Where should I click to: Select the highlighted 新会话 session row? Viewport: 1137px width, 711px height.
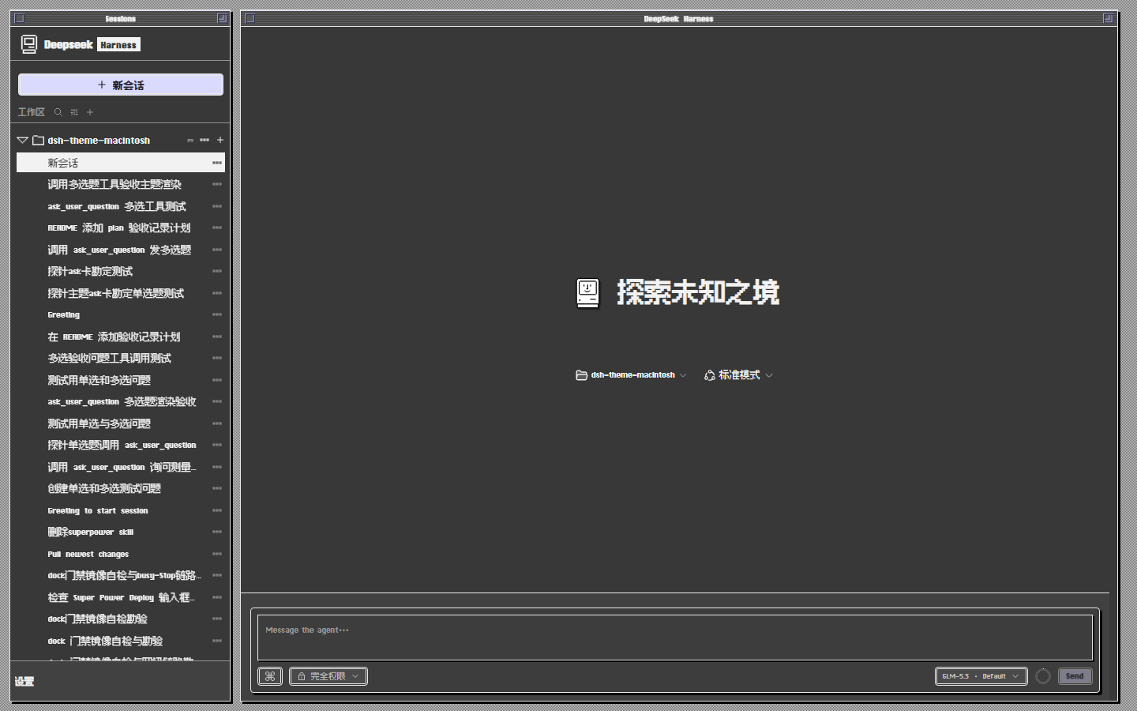pyautogui.click(x=121, y=163)
